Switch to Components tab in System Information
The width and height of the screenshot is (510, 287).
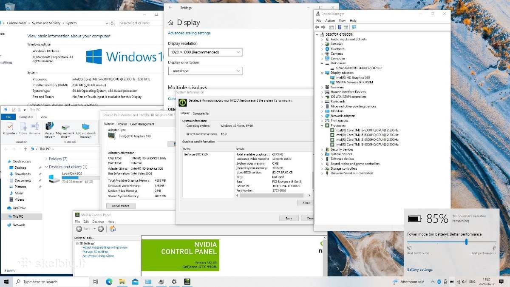point(201,114)
